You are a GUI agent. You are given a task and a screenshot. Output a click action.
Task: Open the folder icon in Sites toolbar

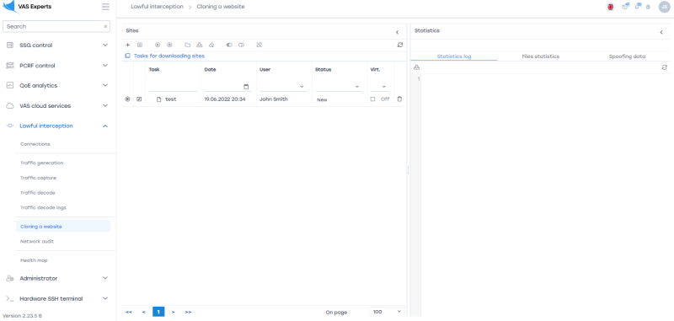187,45
